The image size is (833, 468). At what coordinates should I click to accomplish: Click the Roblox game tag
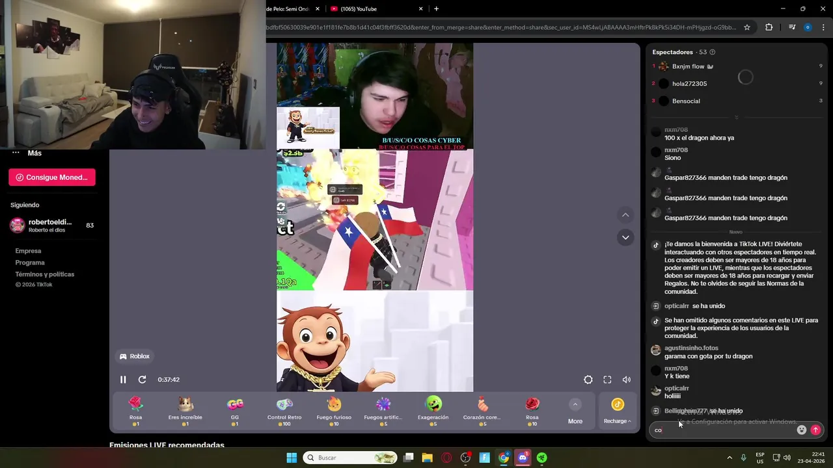[x=135, y=356]
